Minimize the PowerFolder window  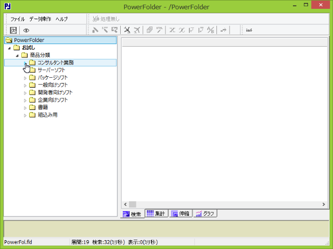point(294,6)
